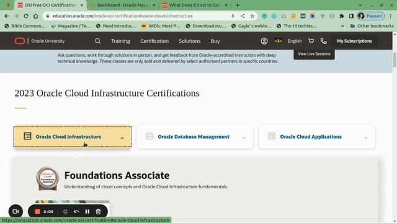The width and height of the screenshot is (397, 223).
Task: Open the Training menu
Action: [120, 41]
